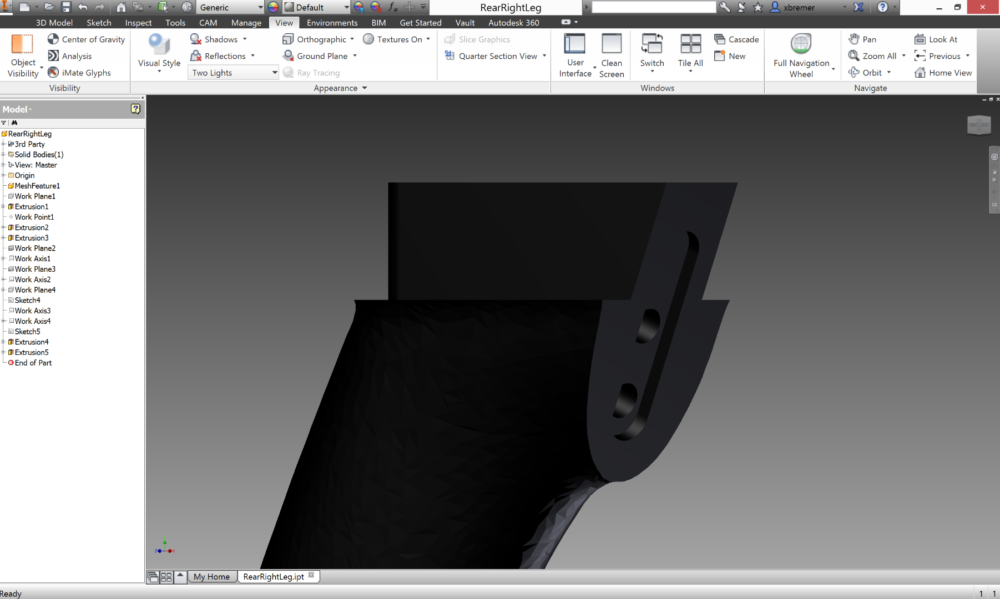
Task: Switch to the Sketch tab
Action: [x=99, y=23]
